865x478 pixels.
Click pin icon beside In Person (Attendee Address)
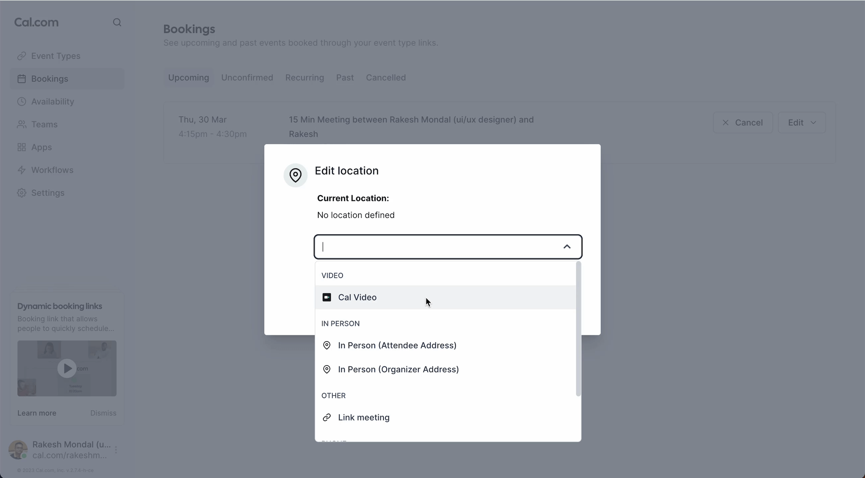[x=326, y=345]
